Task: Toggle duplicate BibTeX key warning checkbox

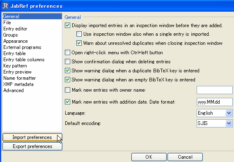Action: click(67, 71)
